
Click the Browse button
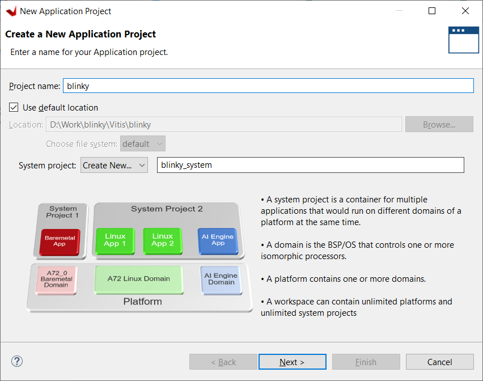click(439, 124)
